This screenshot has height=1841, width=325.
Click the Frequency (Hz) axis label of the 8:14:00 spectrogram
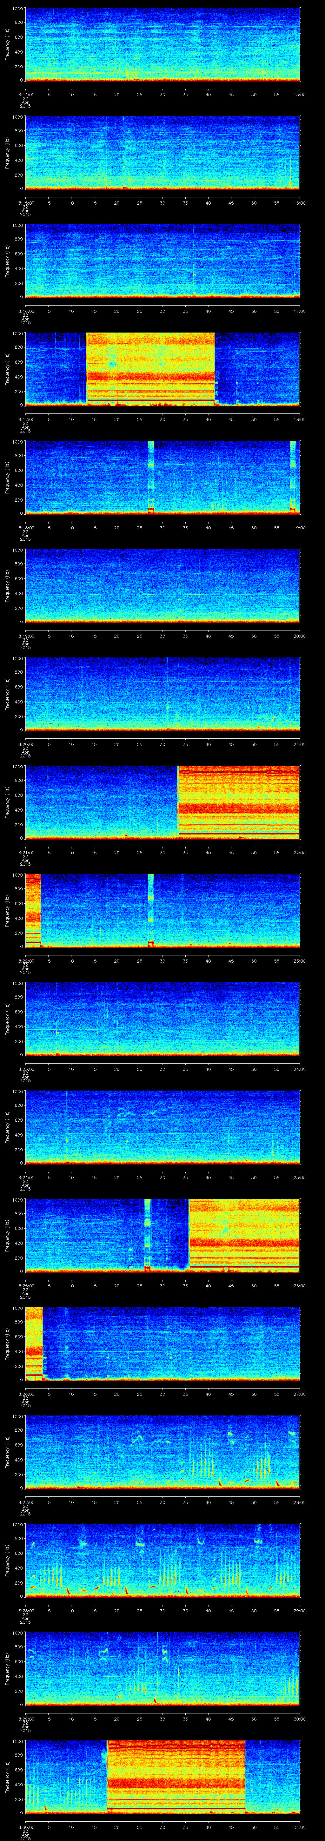point(7,44)
